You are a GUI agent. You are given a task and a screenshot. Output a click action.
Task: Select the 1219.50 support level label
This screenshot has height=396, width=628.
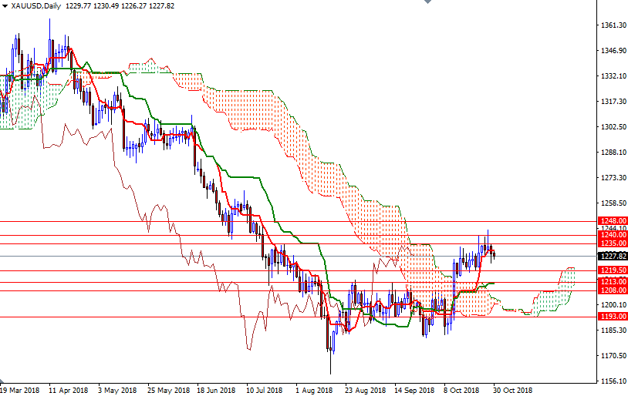(x=612, y=270)
